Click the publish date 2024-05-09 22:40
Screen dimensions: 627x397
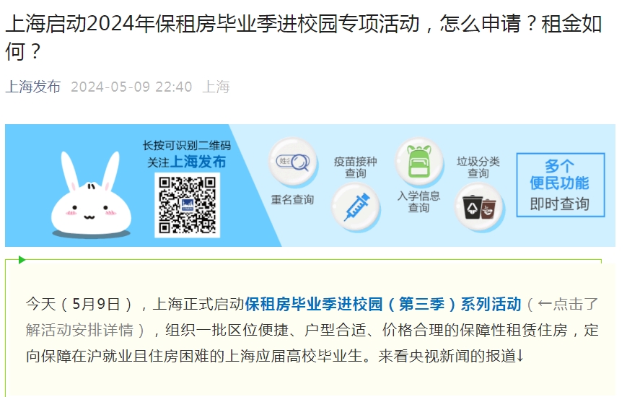[131, 87]
